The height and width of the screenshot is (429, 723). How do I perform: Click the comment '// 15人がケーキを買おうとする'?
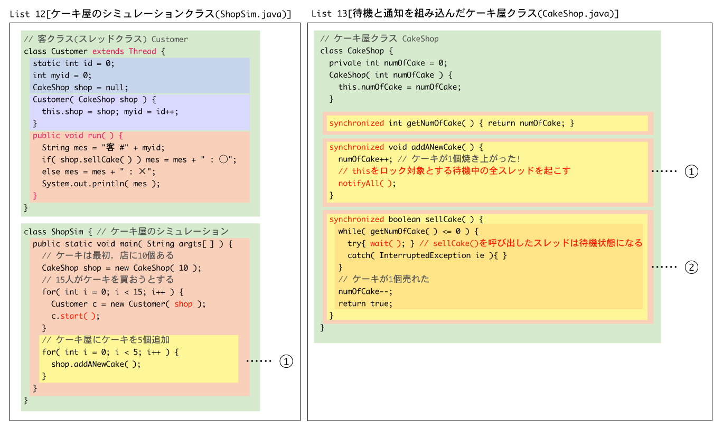pos(108,280)
